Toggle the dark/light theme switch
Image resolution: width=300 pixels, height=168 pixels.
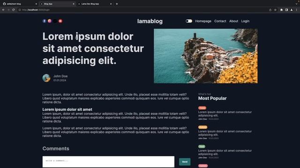(x=189, y=21)
